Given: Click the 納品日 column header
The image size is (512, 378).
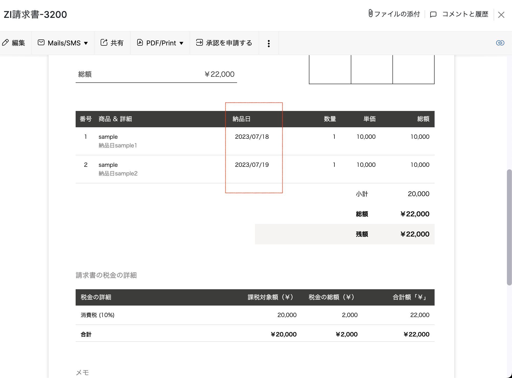Looking at the screenshot, I should coord(241,119).
